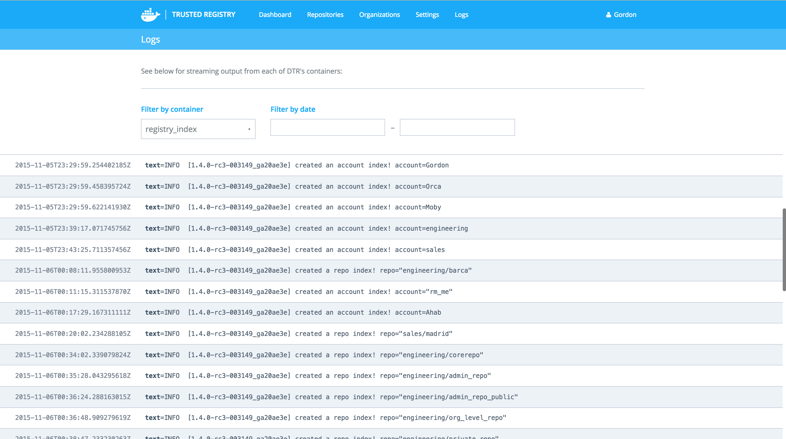This screenshot has height=439, width=786.
Task: Click timestamp 2015-11-05T23:39:17.071745756Z
Action: click(73, 228)
